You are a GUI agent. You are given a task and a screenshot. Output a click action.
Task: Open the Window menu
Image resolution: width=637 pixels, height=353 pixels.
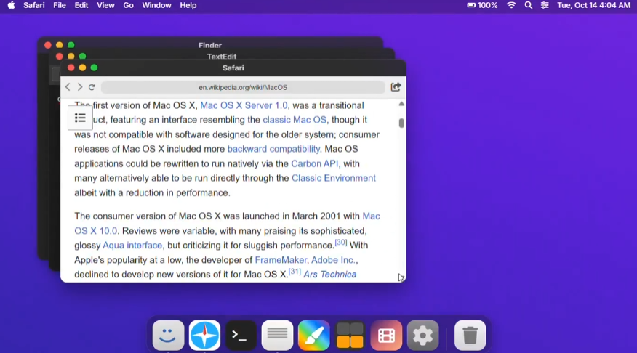click(x=156, y=5)
